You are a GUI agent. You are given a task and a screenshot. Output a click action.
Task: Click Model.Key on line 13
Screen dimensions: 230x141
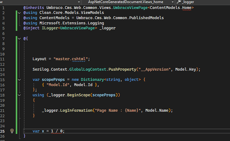186,69
